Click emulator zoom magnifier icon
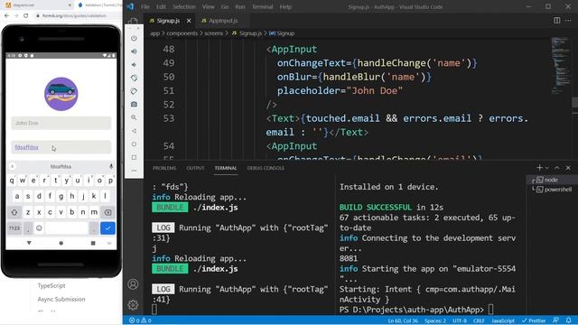The width and height of the screenshot is (578, 325). 134,117
